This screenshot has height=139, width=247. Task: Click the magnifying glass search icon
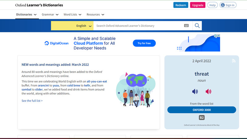pos(197,26)
